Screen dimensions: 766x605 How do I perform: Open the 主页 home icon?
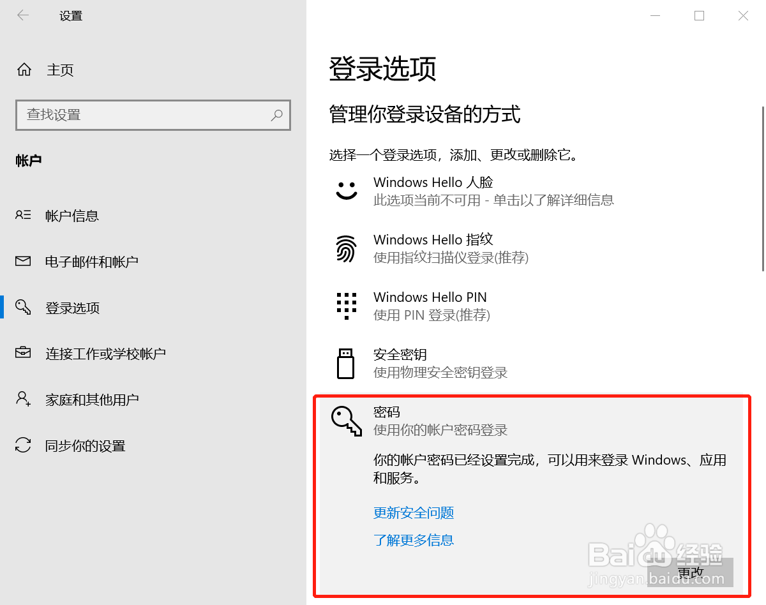tap(24, 70)
